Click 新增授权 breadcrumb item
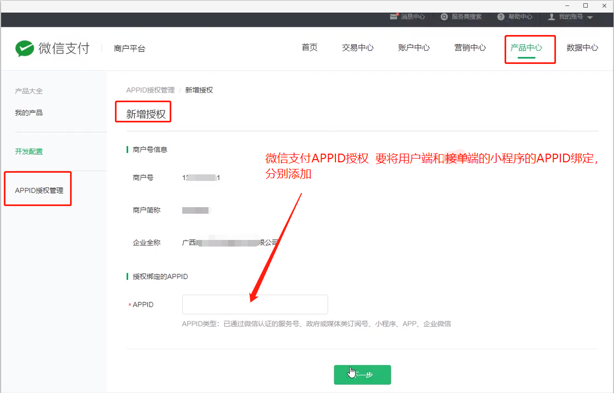 click(x=199, y=90)
